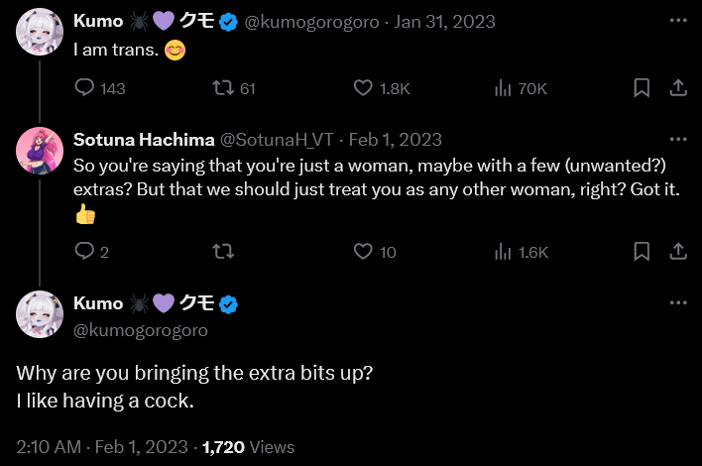The image size is (702, 466).
Task: Reply to Kumo's first tweet
Action: [x=85, y=88]
